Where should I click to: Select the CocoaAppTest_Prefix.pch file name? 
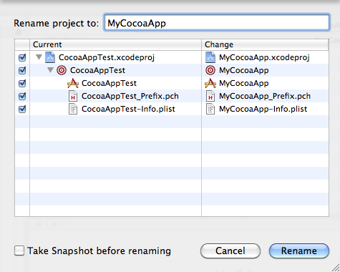(x=130, y=96)
